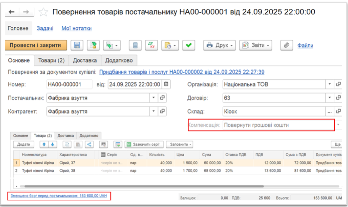Click the Зменшено борг перед постачальником link
The width and height of the screenshot is (348, 207).
click(59, 196)
